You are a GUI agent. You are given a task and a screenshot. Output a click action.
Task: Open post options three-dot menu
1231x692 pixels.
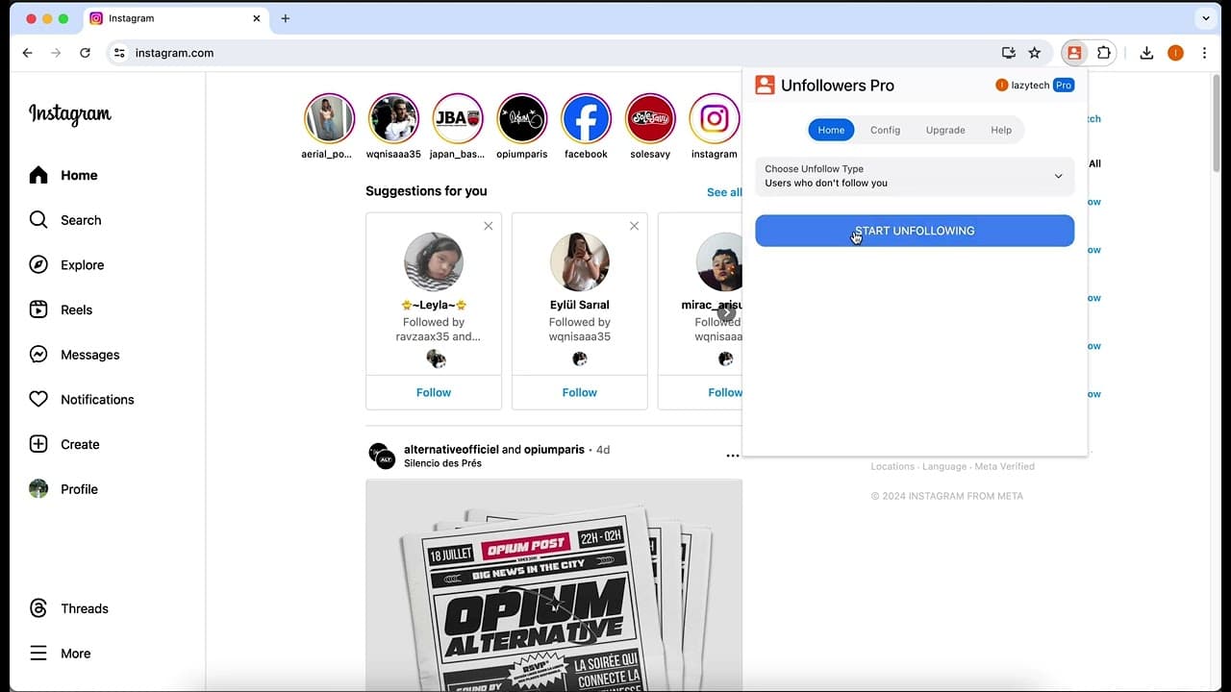pyautogui.click(x=733, y=456)
